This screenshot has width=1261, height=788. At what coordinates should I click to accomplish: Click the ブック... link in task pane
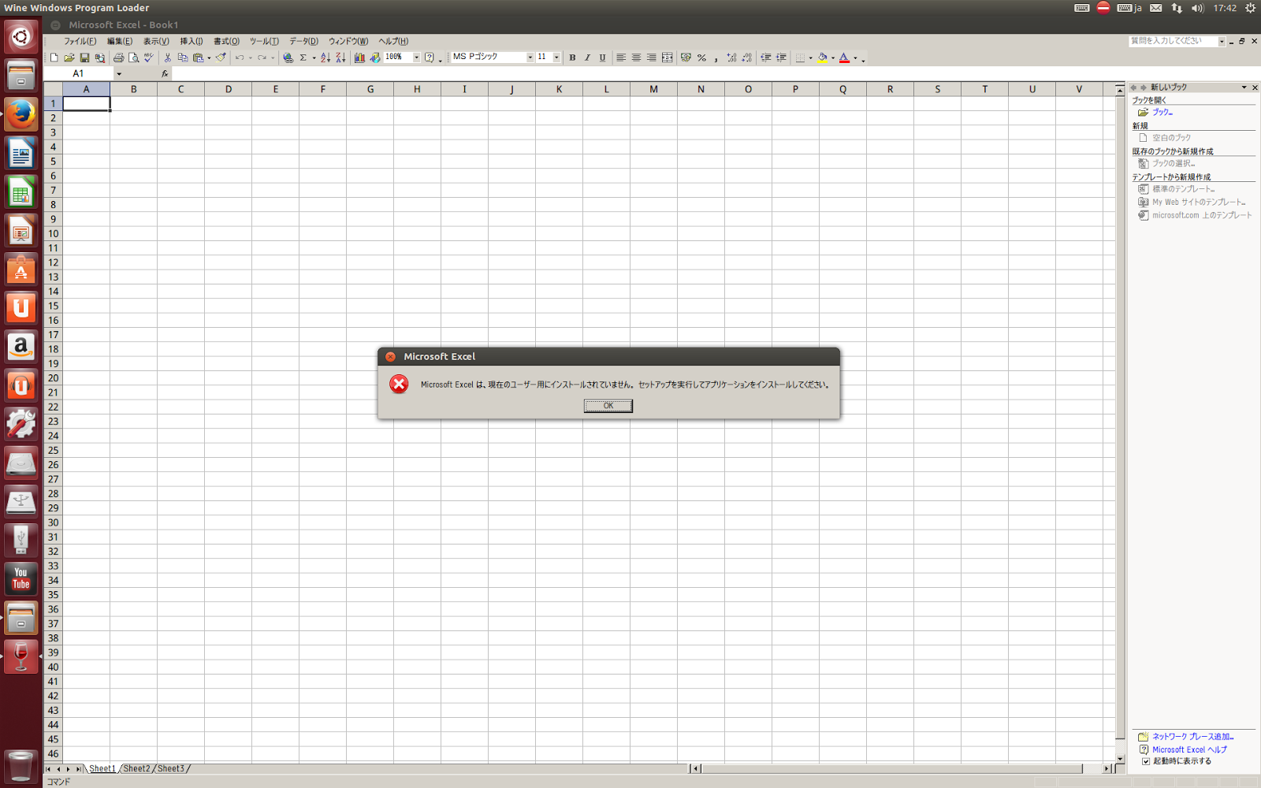(1162, 113)
